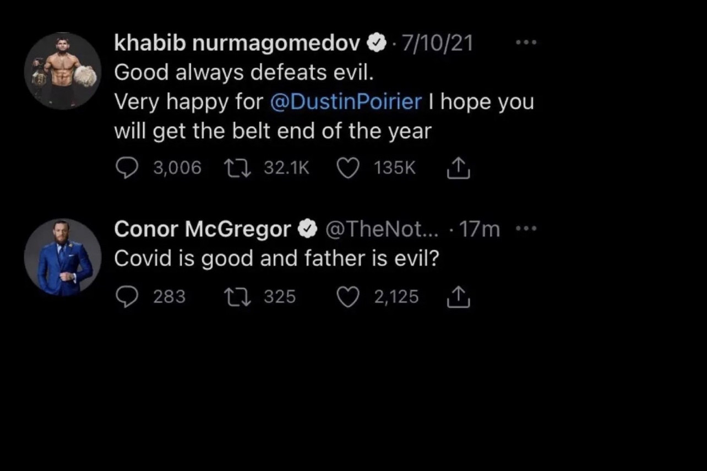View khabib nurmagomedov's profile picture
Screen dimensions: 707x471
tap(63, 71)
